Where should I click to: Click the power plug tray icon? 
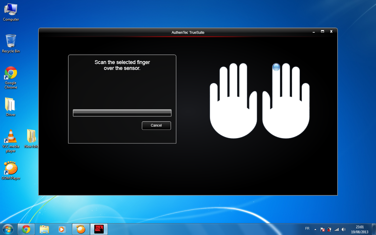click(x=330, y=229)
